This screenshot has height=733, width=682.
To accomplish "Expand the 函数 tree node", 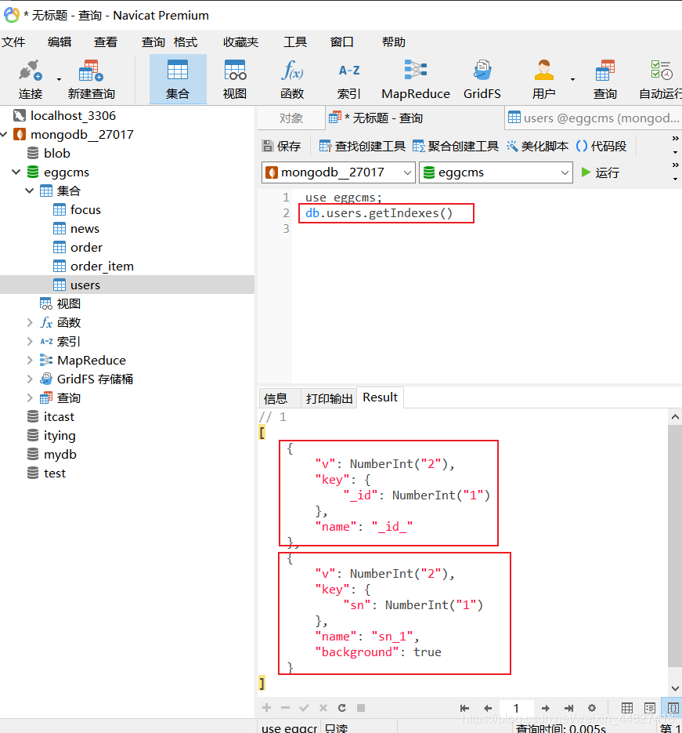I will coord(30,322).
